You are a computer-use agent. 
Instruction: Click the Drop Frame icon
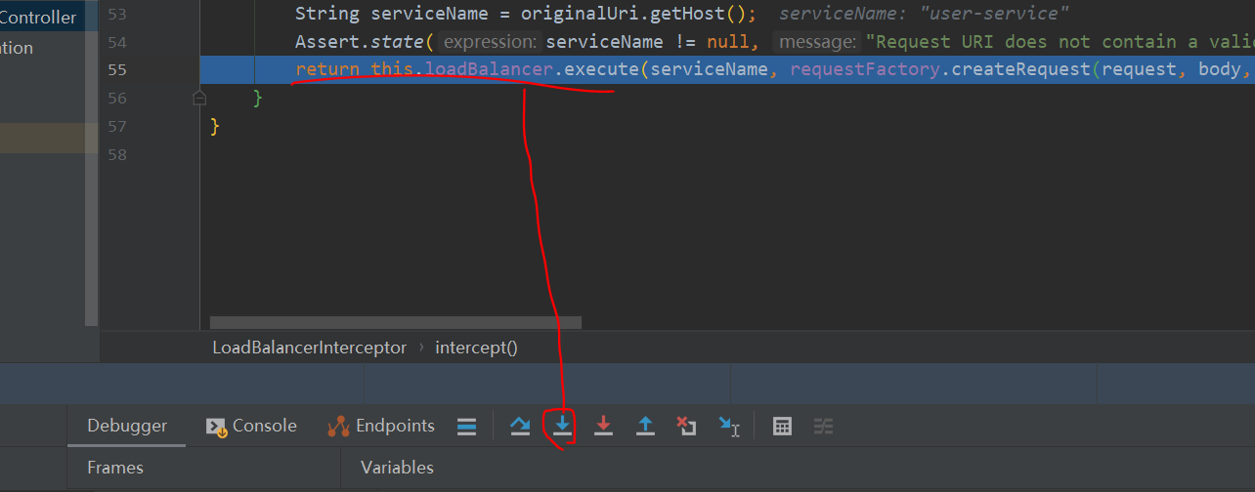686,426
